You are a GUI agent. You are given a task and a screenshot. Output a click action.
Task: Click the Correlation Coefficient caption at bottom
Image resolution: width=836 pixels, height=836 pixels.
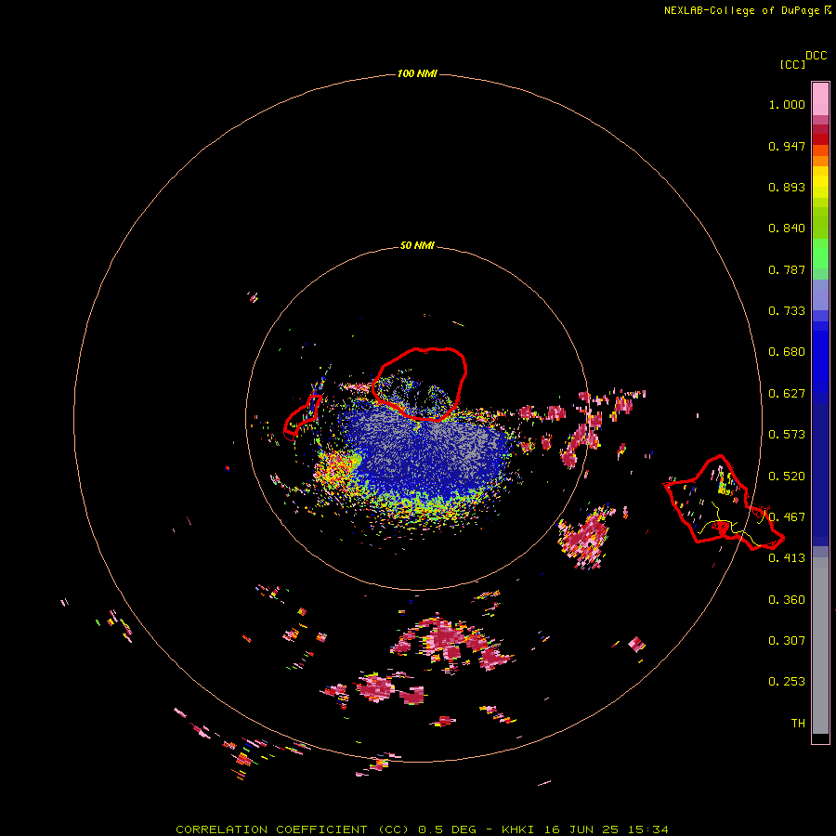point(422,829)
